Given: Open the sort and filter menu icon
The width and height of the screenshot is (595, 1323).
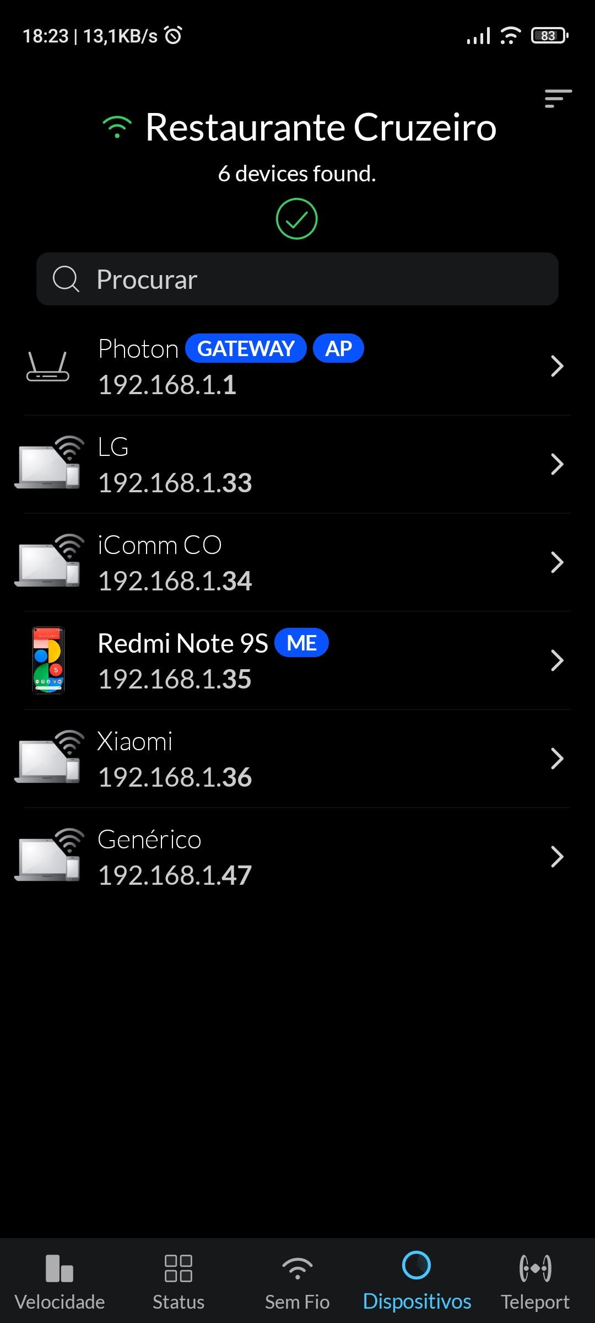Looking at the screenshot, I should click(558, 99).
